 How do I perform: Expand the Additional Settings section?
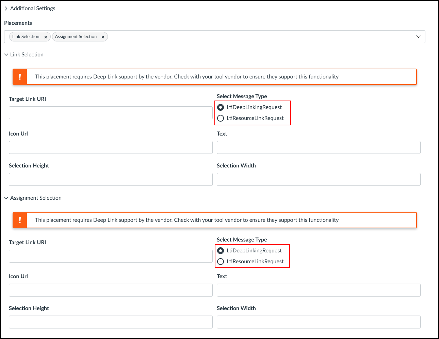[6, 8]
